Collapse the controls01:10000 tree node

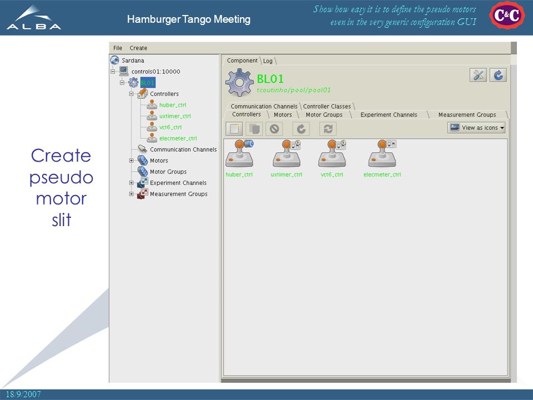point(113,72)
